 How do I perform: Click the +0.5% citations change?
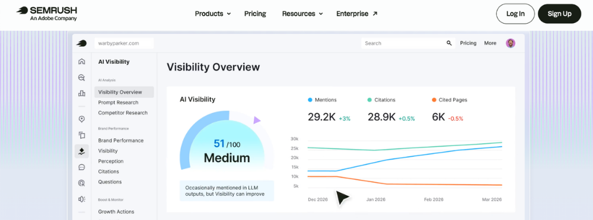pyautogui.click(x=407, y=118)
